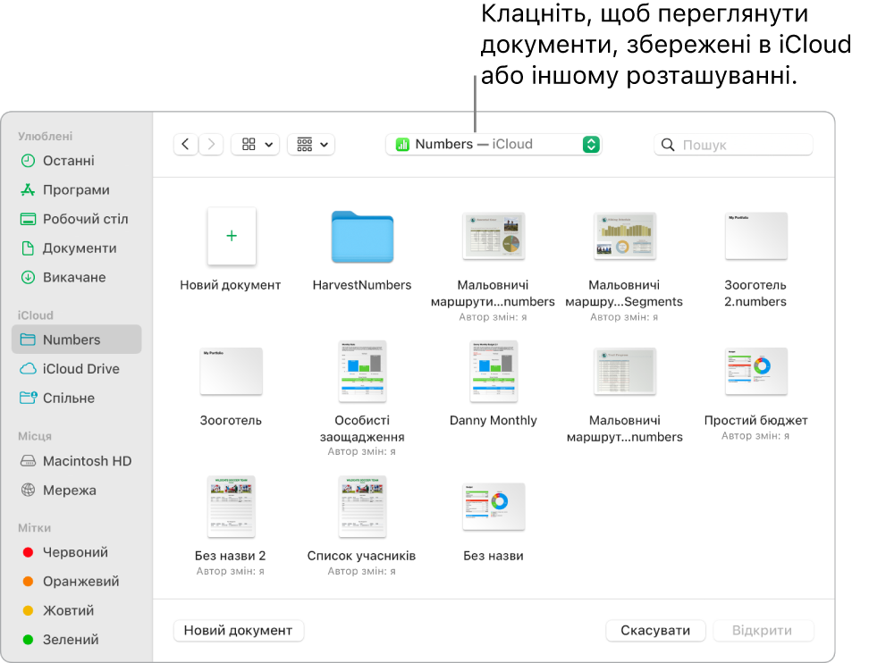Screen dimensions: 869x663
Task: Click the folder icon beside Numbers in sidebar
Action: [x=28, y=340]
